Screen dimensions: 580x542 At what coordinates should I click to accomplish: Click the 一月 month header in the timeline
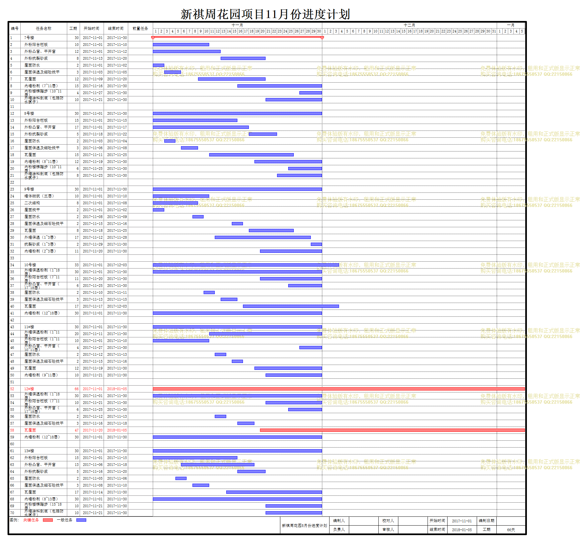511,25
